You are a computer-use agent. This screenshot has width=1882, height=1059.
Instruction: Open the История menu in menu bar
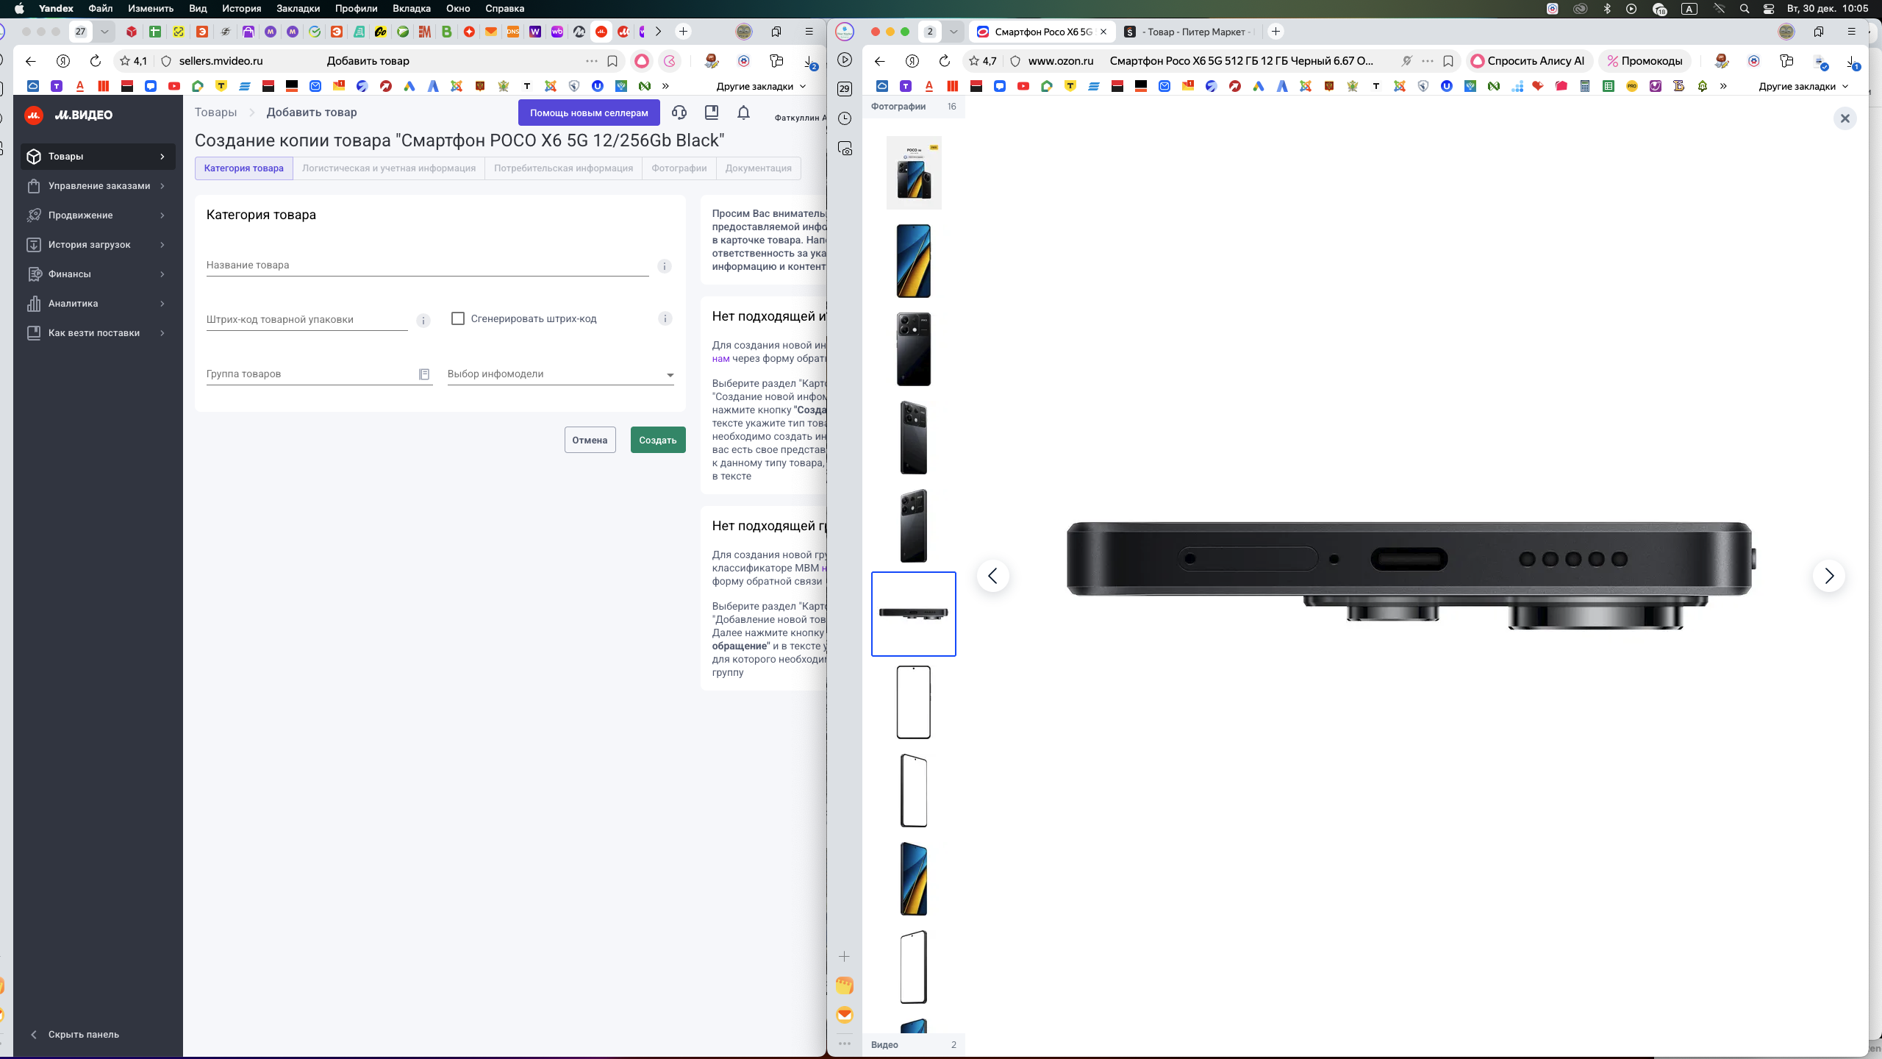241,9
